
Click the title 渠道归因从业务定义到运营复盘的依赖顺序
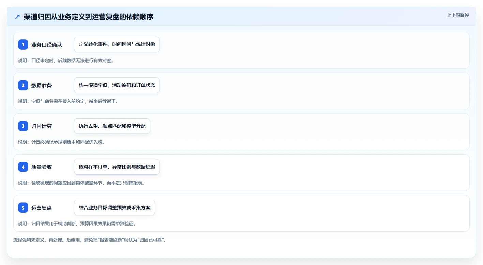point(89,17)
